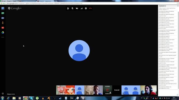Click the taskbar clock and date

174,98
